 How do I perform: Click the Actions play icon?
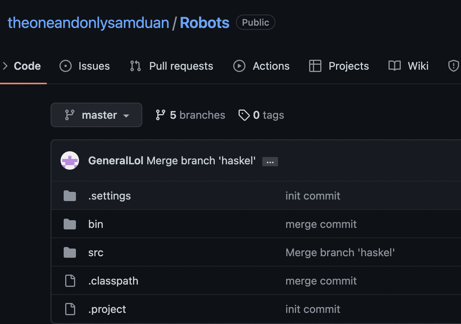point(239,66)
